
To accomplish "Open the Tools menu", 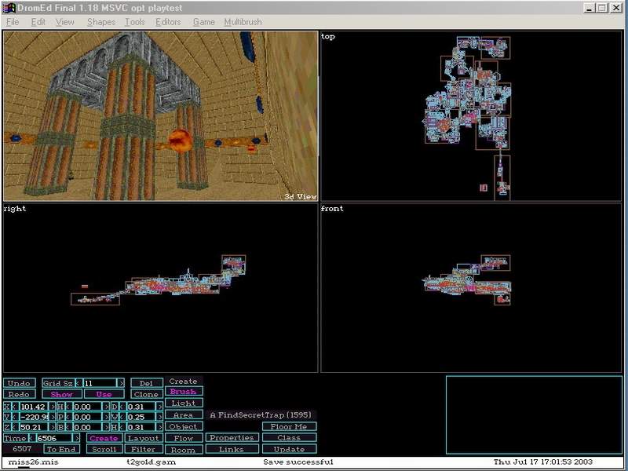I will click(134, 22).
